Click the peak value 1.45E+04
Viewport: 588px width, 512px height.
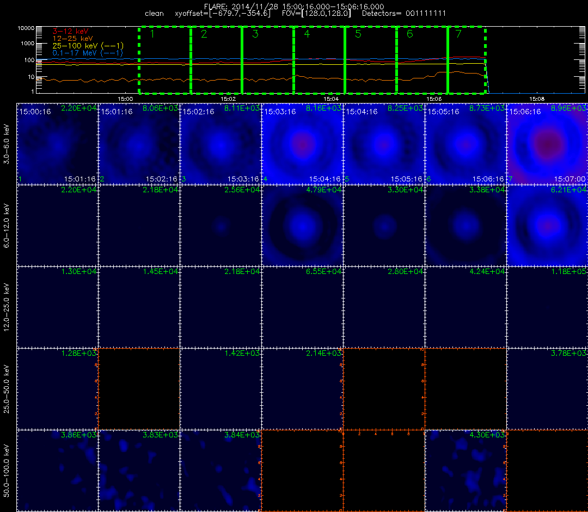[x=160, y=272]
